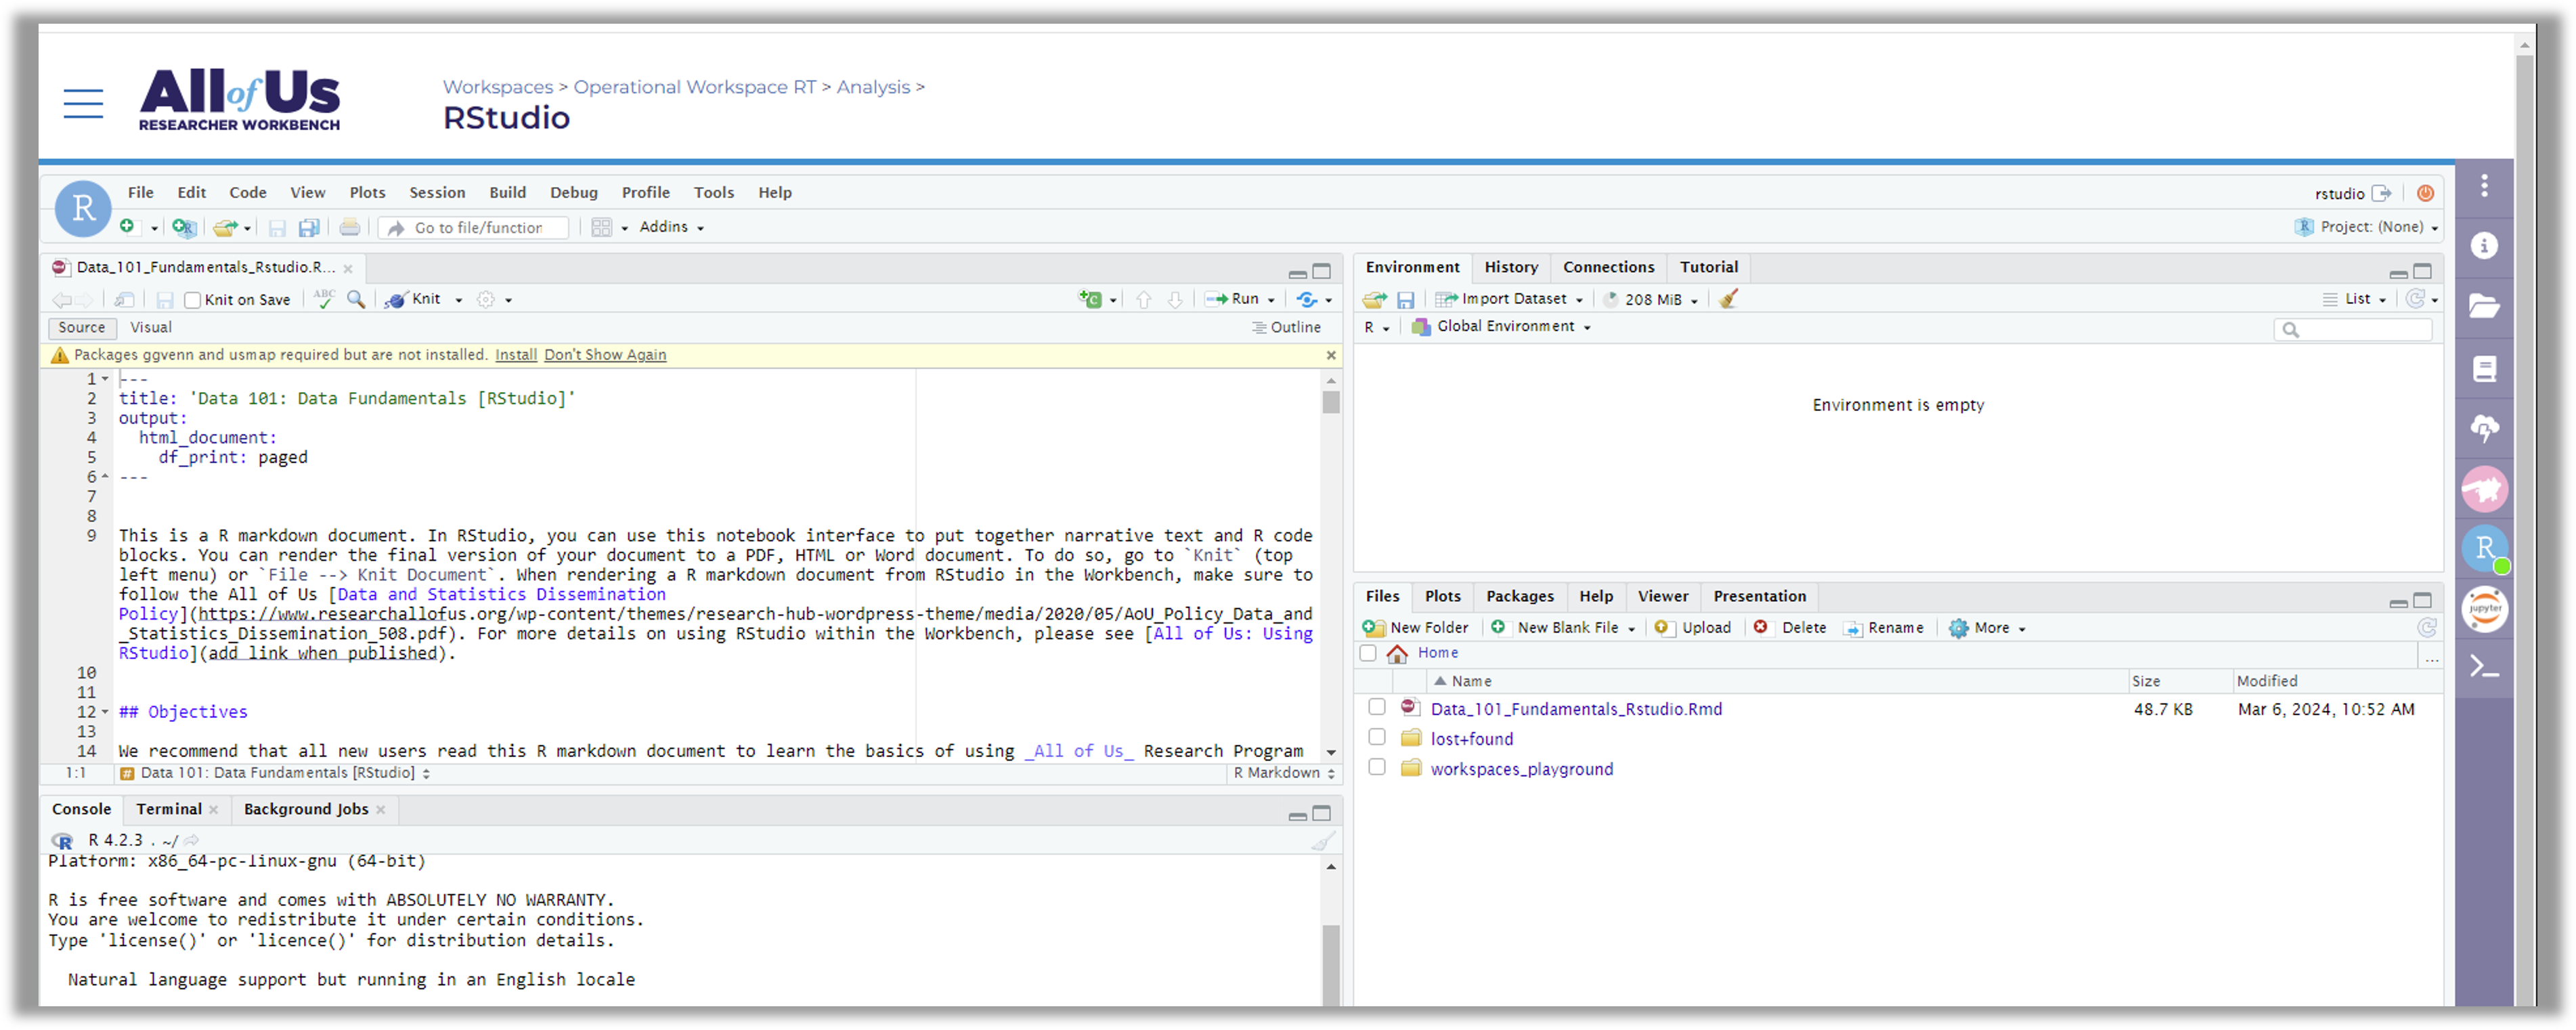Click the Install link in warning bar
Viewport: 2576px width, 1030px height.
516,355
